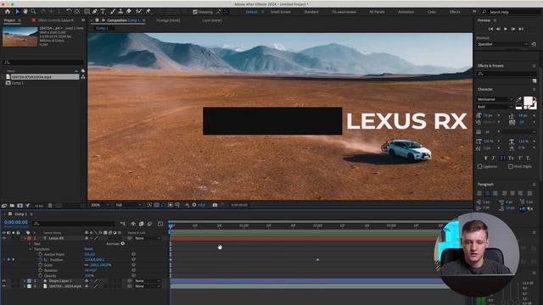The height and width of the screenshot is (305, 543).
Task: Create new folder in Project panel
Action: click(12, 205)
